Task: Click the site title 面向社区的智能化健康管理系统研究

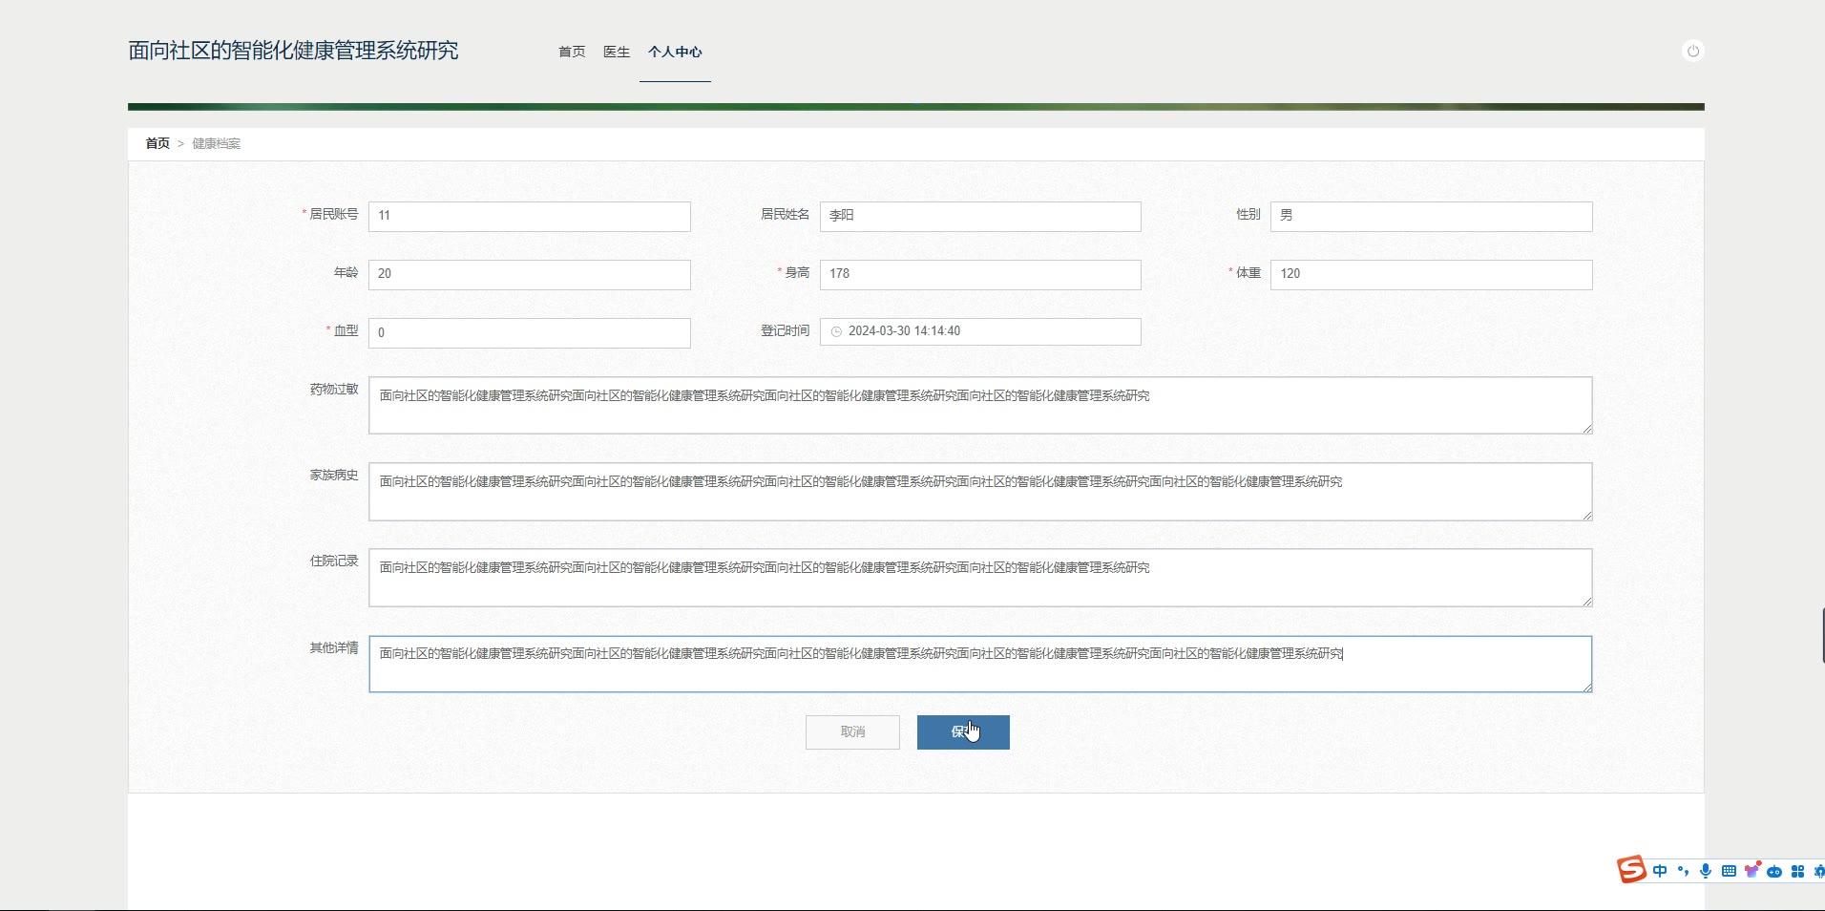Action: click(x=293, y=51)
